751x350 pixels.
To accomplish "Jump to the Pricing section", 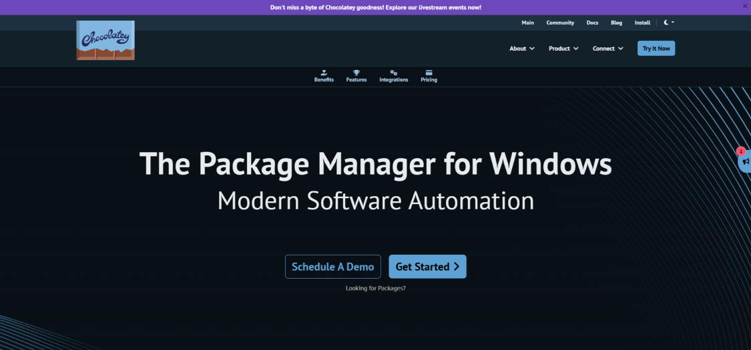I will coord(429,76).
